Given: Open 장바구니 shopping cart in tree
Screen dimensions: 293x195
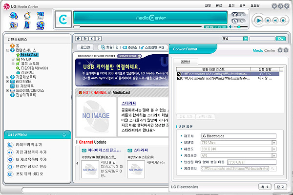Looking at the screenshot, I should coord(28,72).
